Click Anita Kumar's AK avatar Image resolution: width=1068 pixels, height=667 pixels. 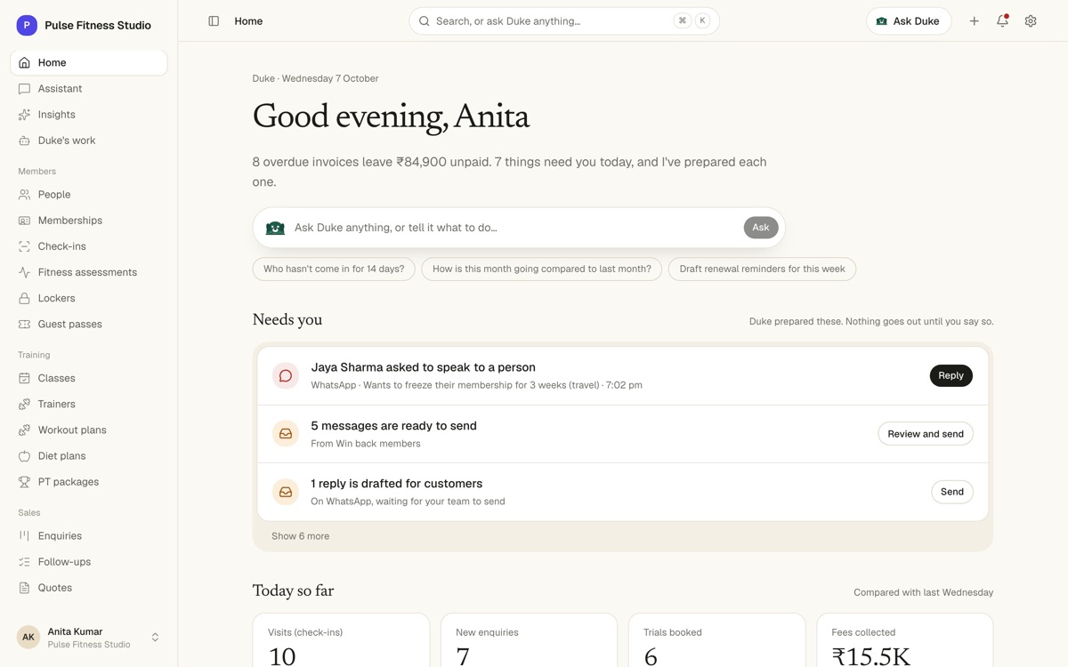point(28,638)
